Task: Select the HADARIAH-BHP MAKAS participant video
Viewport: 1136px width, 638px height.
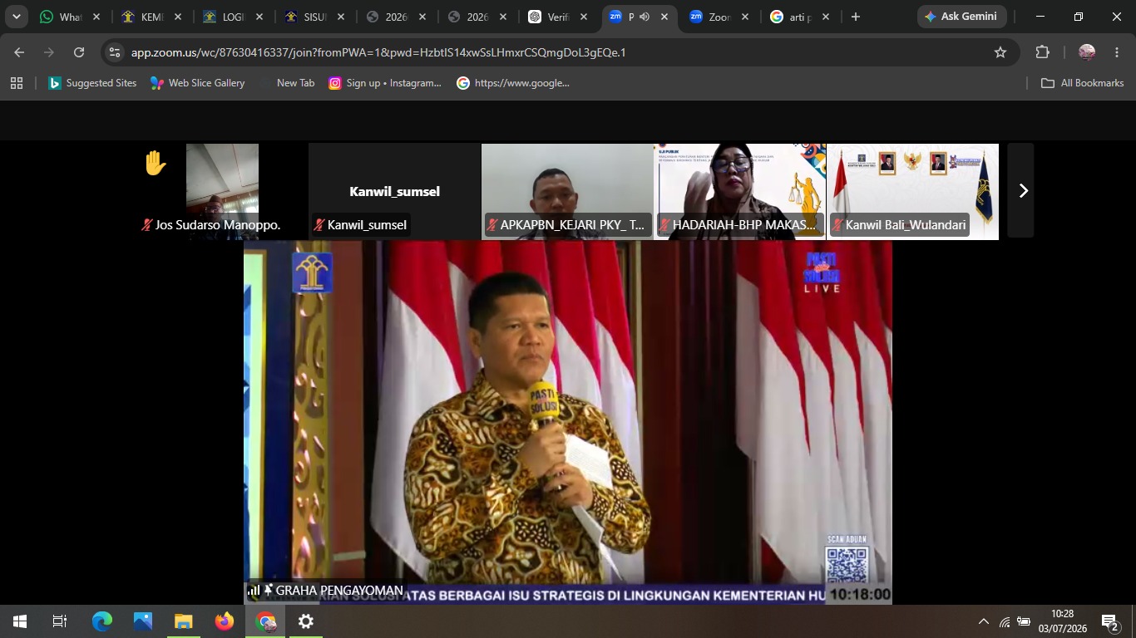Action: point(740,191)
